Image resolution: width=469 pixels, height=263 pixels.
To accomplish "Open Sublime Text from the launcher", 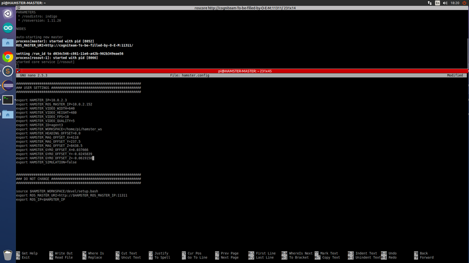I will pyautogui.click(x=8, y=71).
